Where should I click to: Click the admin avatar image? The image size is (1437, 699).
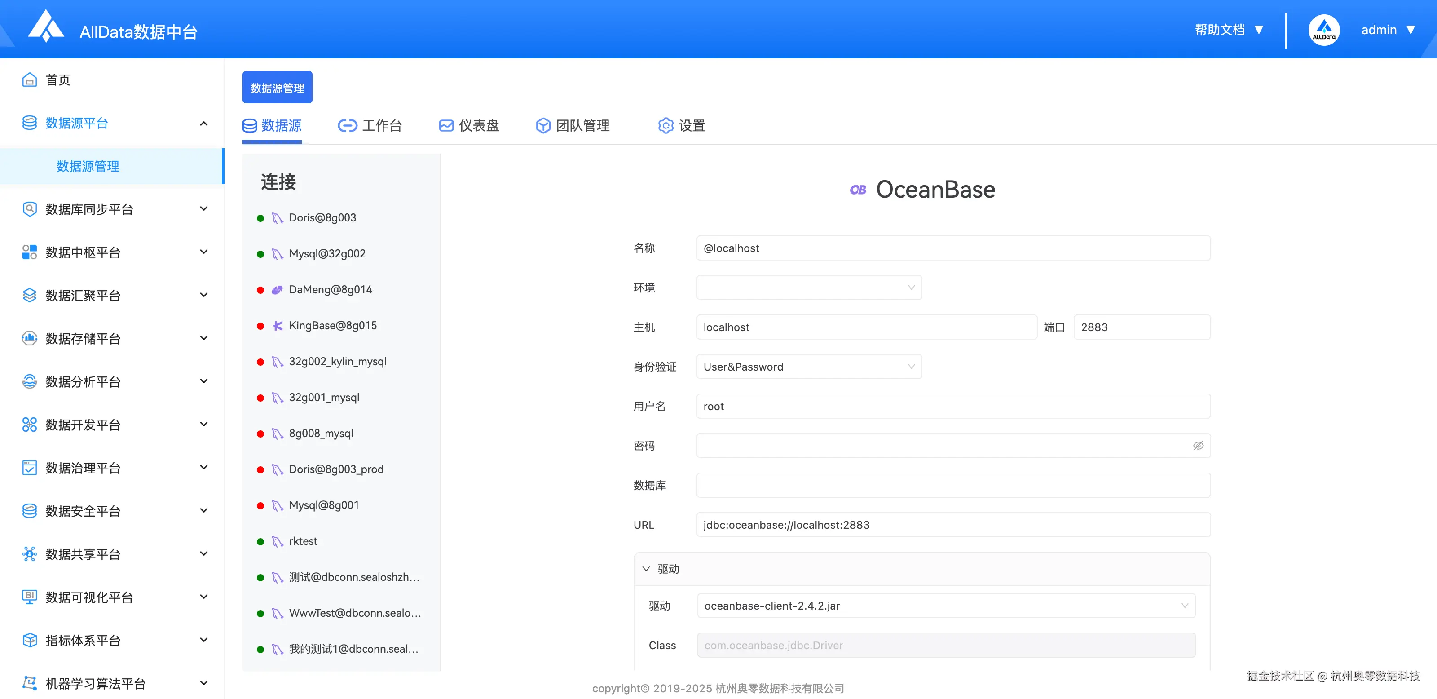(1324, 30)
